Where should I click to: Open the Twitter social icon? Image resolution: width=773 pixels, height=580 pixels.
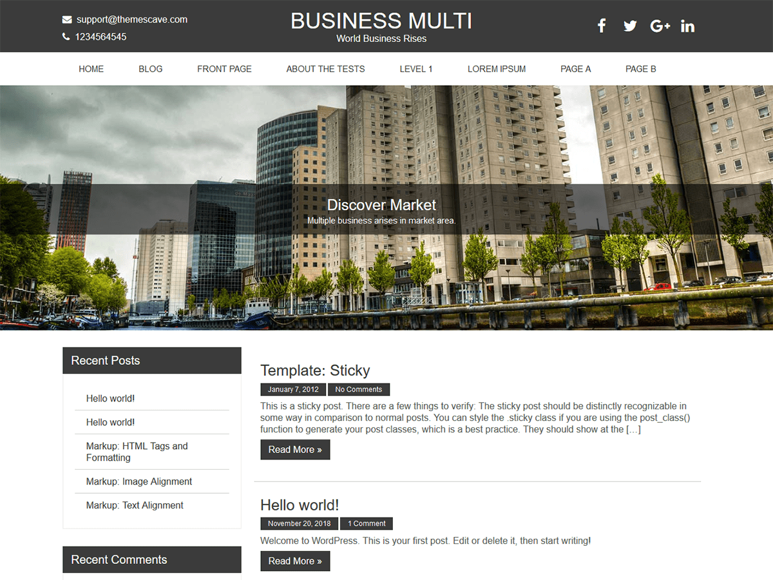click(x=630, y=26)
